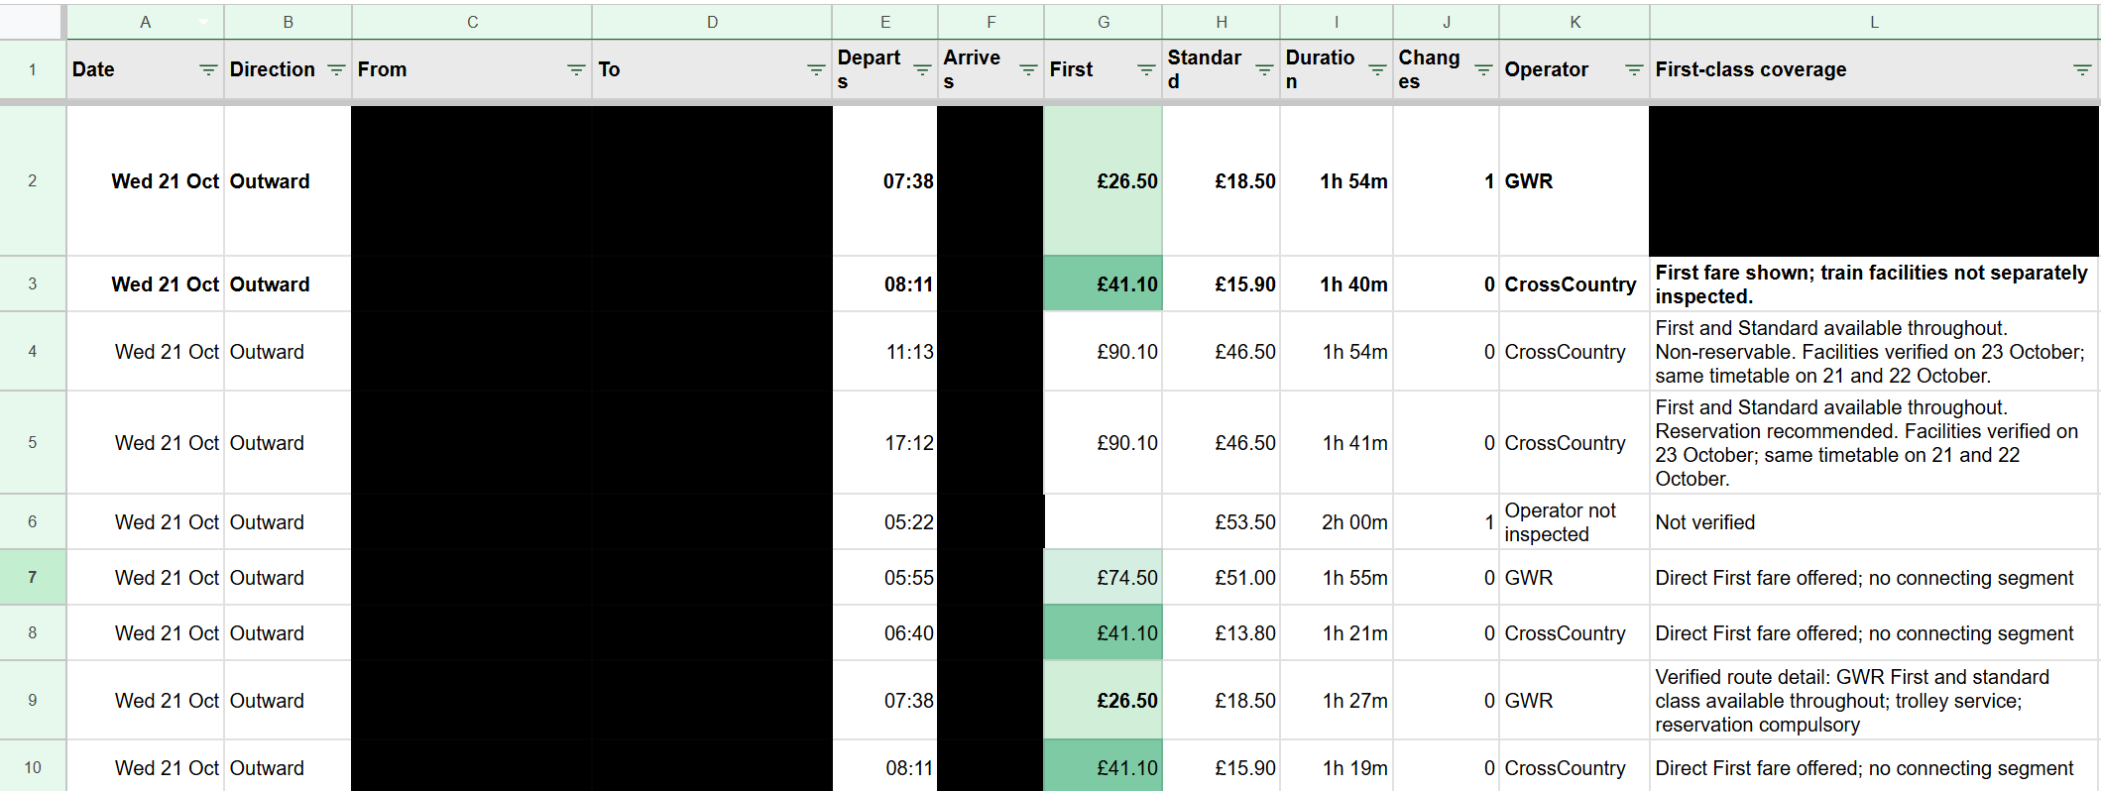Click the 'Verified route detail' coverage cell
The image size is (2101, 791).
click(x=1874, y=700)
